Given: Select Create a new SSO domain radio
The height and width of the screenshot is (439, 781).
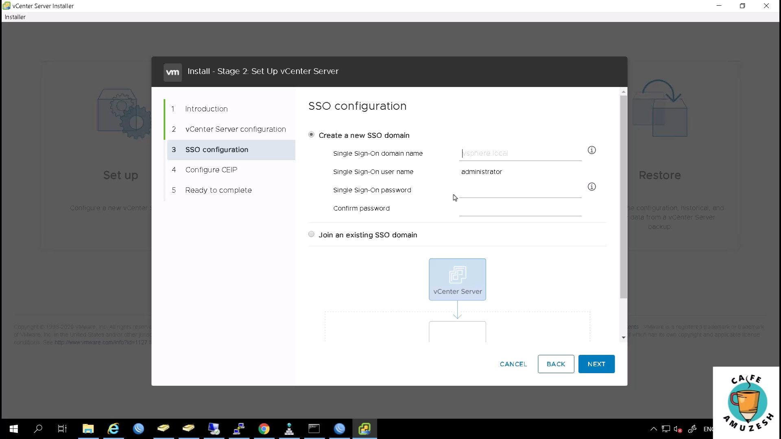Looking at the screenshot, I should [311, 135].
